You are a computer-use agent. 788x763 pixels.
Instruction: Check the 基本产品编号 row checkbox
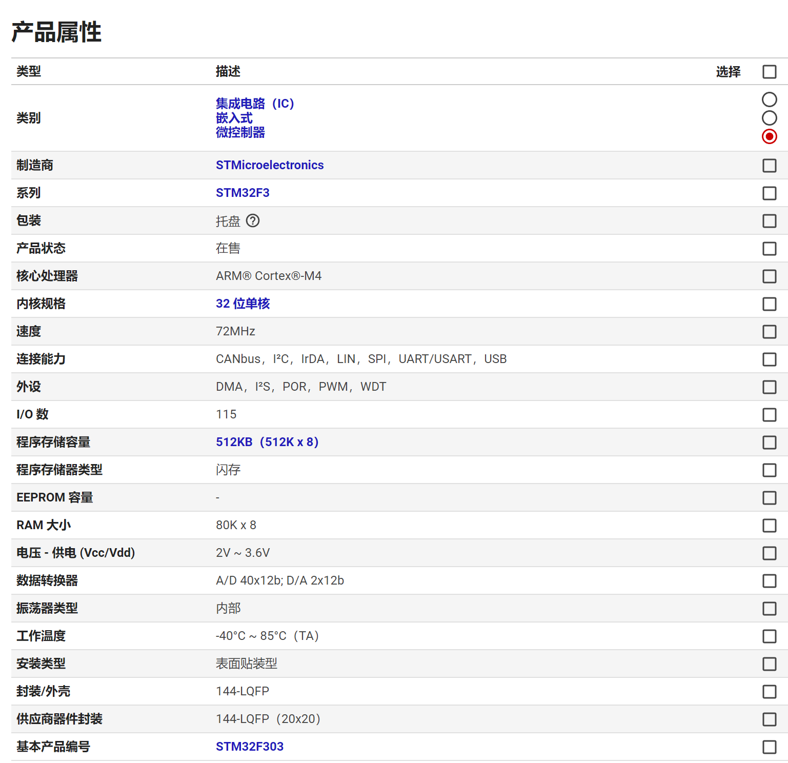769,747
